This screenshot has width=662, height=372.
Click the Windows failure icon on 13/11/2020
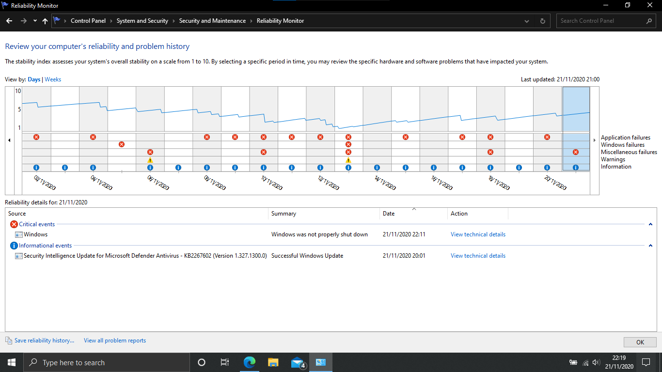tap(348, 144)
